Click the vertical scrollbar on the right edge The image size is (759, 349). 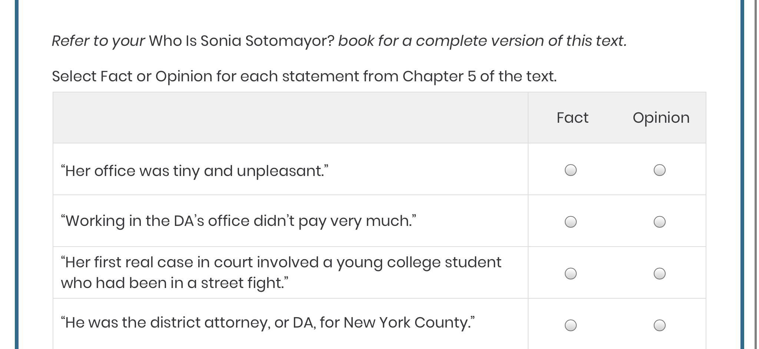point(755,174)
